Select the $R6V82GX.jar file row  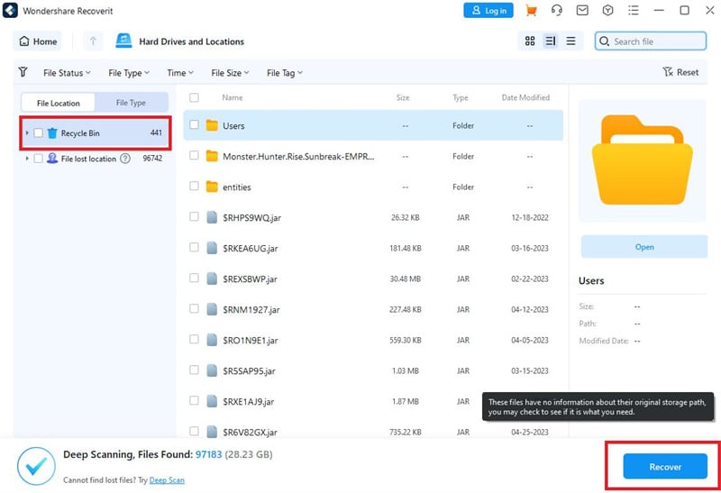373,432
